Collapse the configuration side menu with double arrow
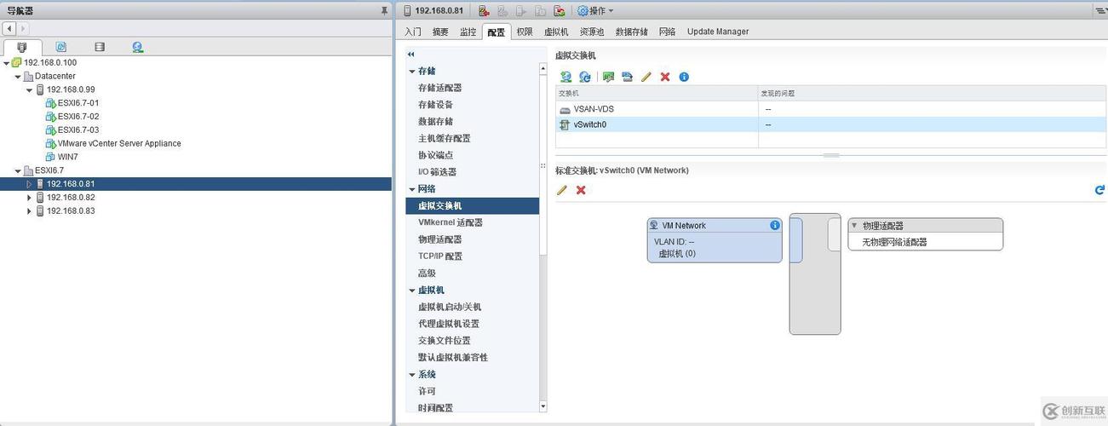1108x426 pixels. pos(411,54)
